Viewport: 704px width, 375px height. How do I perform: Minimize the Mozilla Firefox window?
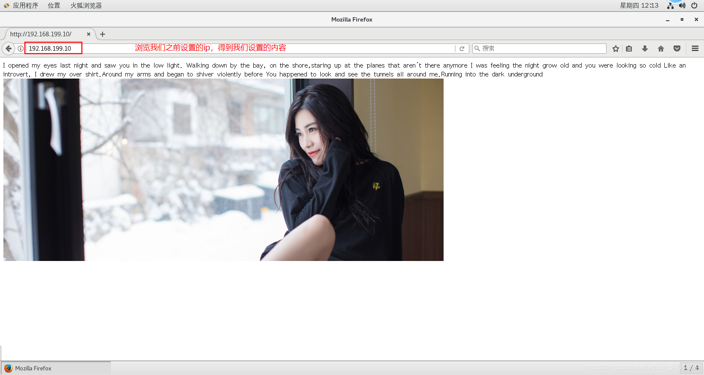[x=668, y=20]
